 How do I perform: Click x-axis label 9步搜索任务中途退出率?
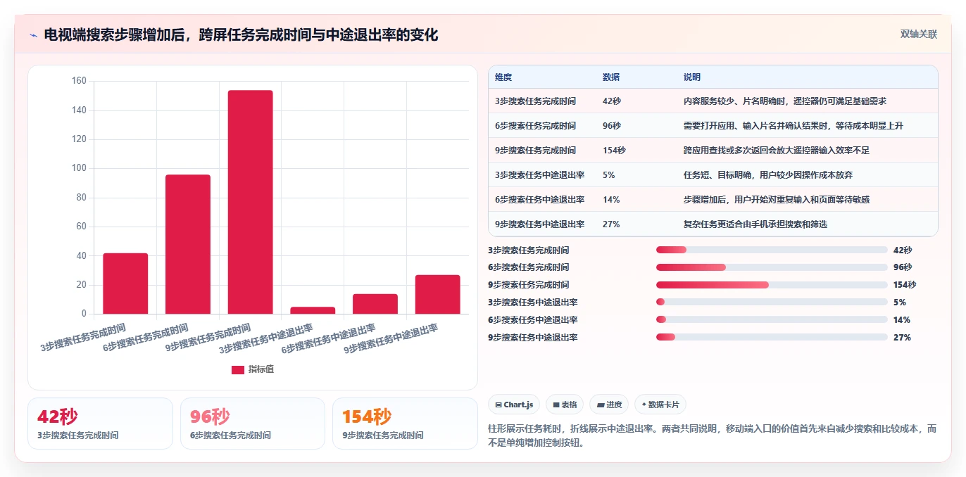(391, 338)
